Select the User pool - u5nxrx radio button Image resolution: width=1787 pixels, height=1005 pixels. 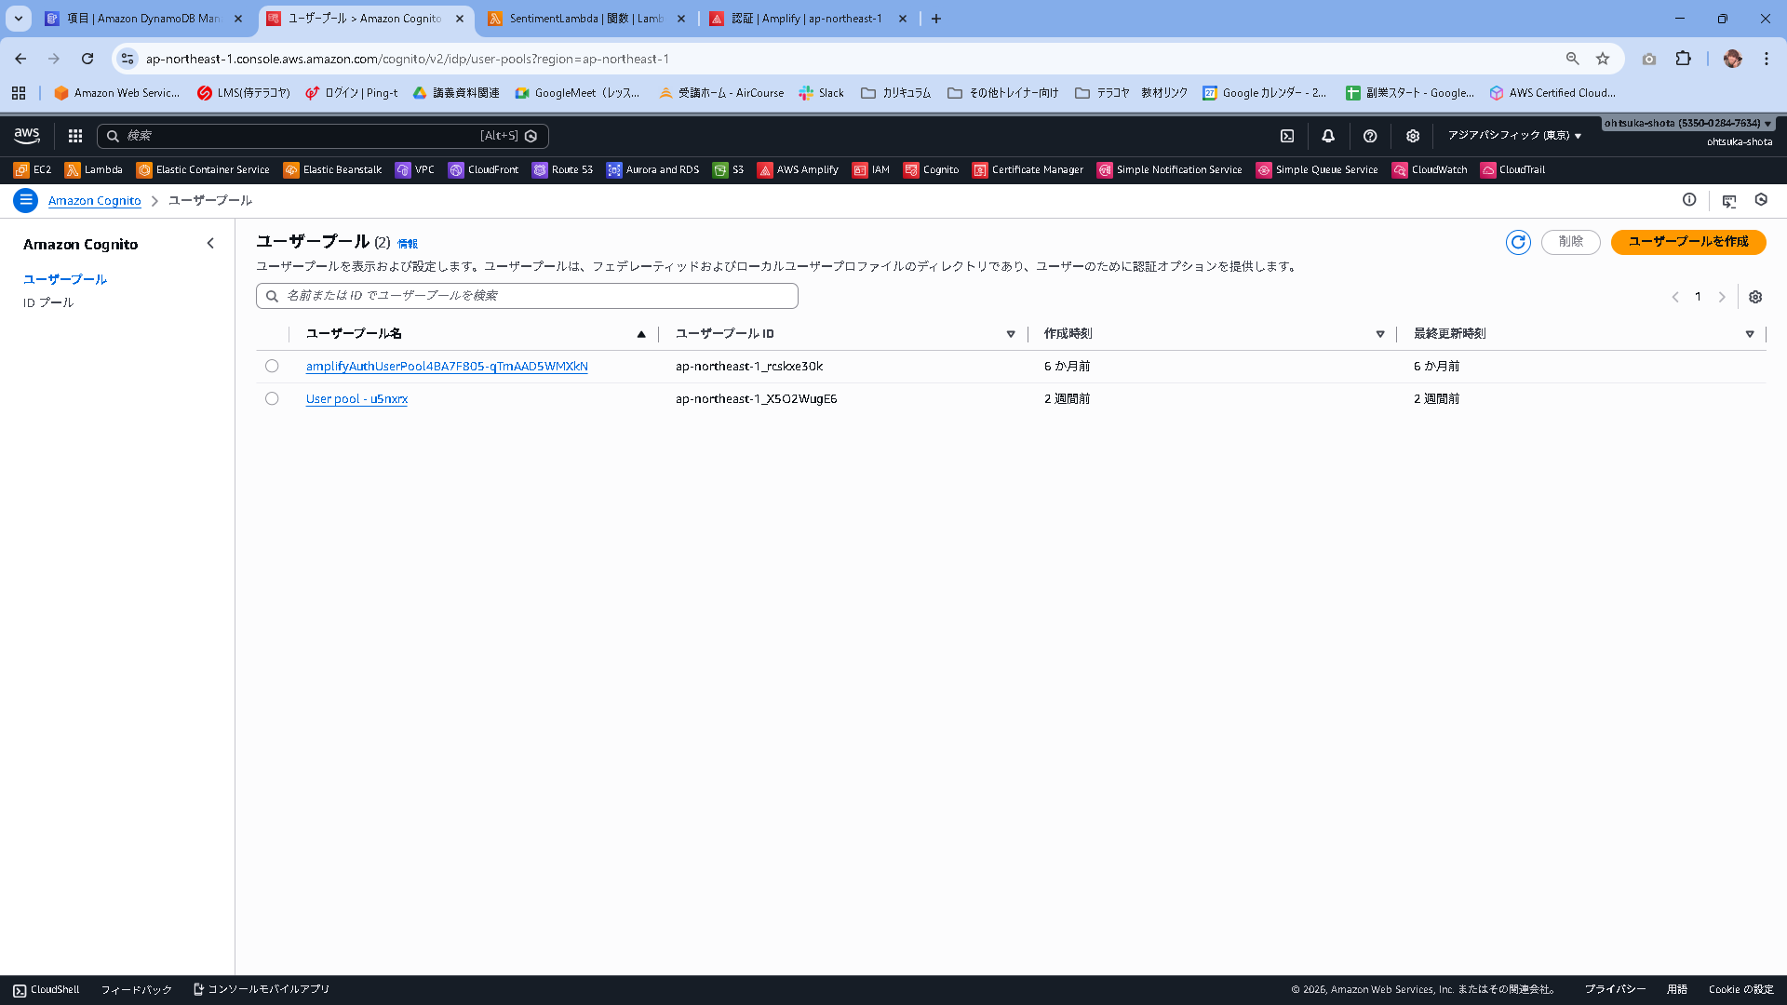pos(272,399)
